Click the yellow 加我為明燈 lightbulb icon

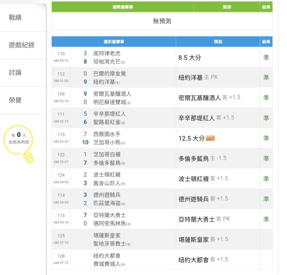point(19,144)
